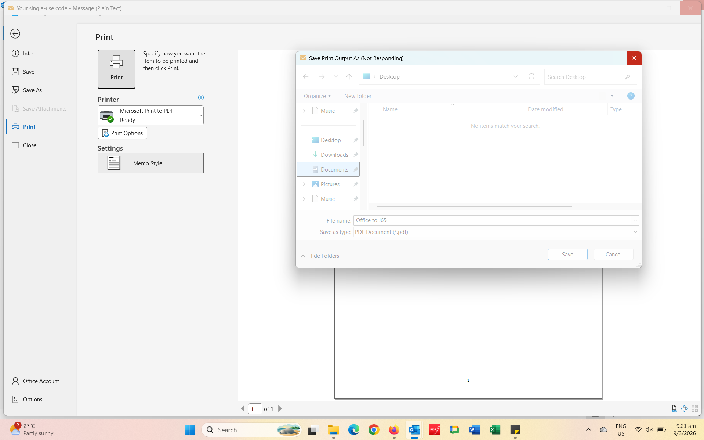Open dialog Help question mark icon
The image size is (704, 440).
point(631,96)
